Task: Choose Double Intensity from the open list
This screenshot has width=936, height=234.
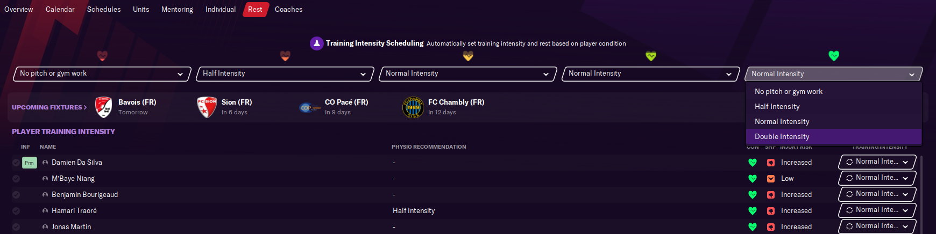Action: tap(782, 137)
